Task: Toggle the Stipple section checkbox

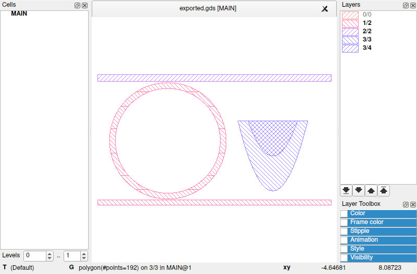Action: click(344, 231)
